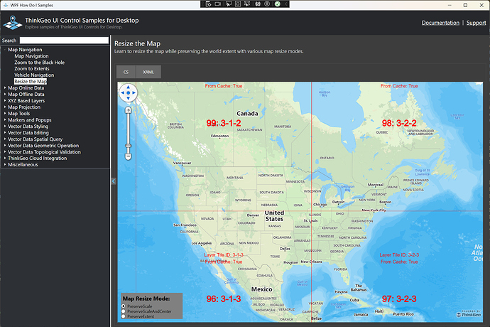
Task: Open the Zoom to Extents sample
Action: [x=32, y=68]
